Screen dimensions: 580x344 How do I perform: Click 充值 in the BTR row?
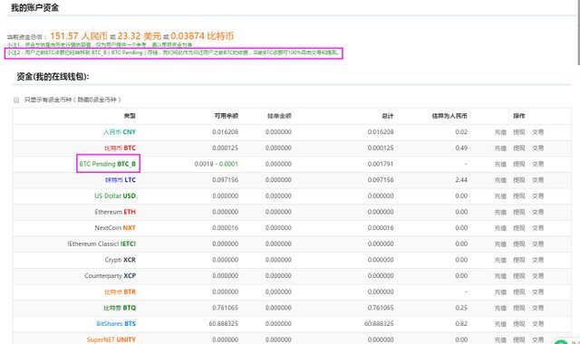pos(500,291)
